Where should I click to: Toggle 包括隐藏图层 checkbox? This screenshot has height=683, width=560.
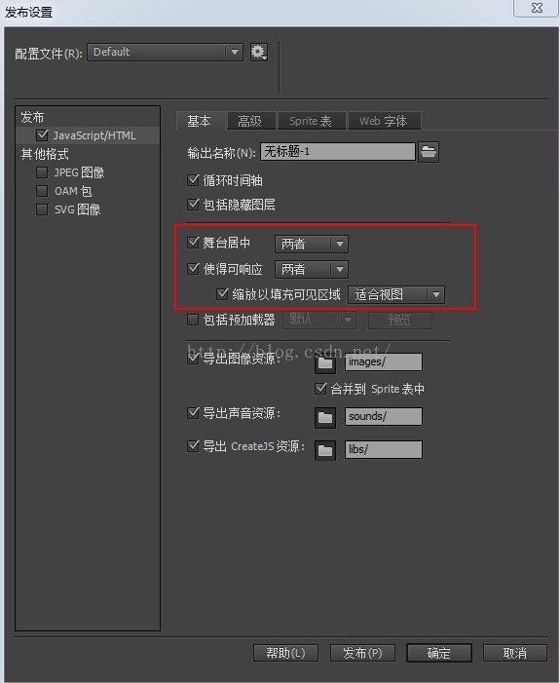[193, 205]
